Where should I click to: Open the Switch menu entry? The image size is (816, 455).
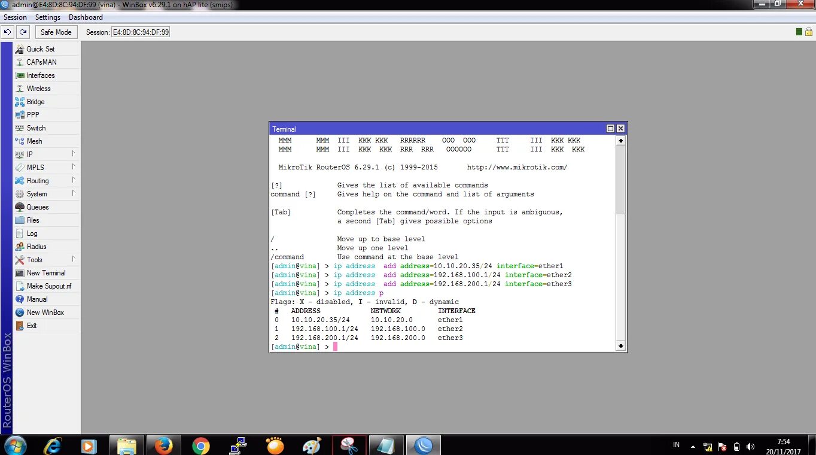[46, 128]
